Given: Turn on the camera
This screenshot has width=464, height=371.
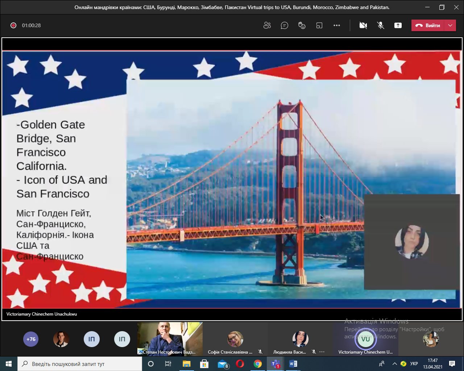Looking at the screenshot, I should point(363,25).
